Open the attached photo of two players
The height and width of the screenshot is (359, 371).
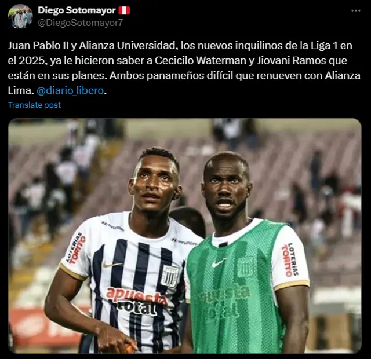pyautogui.click(x=185, y=236)
